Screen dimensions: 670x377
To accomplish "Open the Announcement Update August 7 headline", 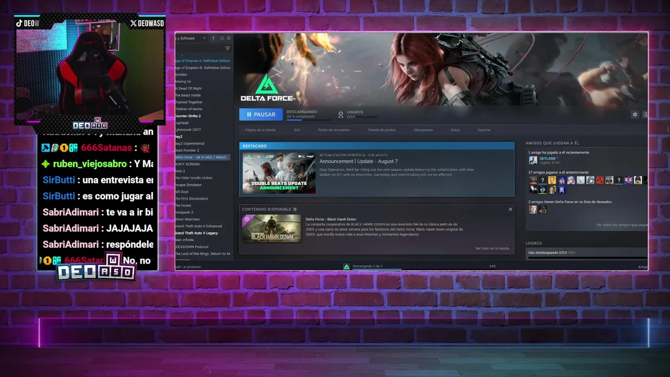I will point(359,161).
